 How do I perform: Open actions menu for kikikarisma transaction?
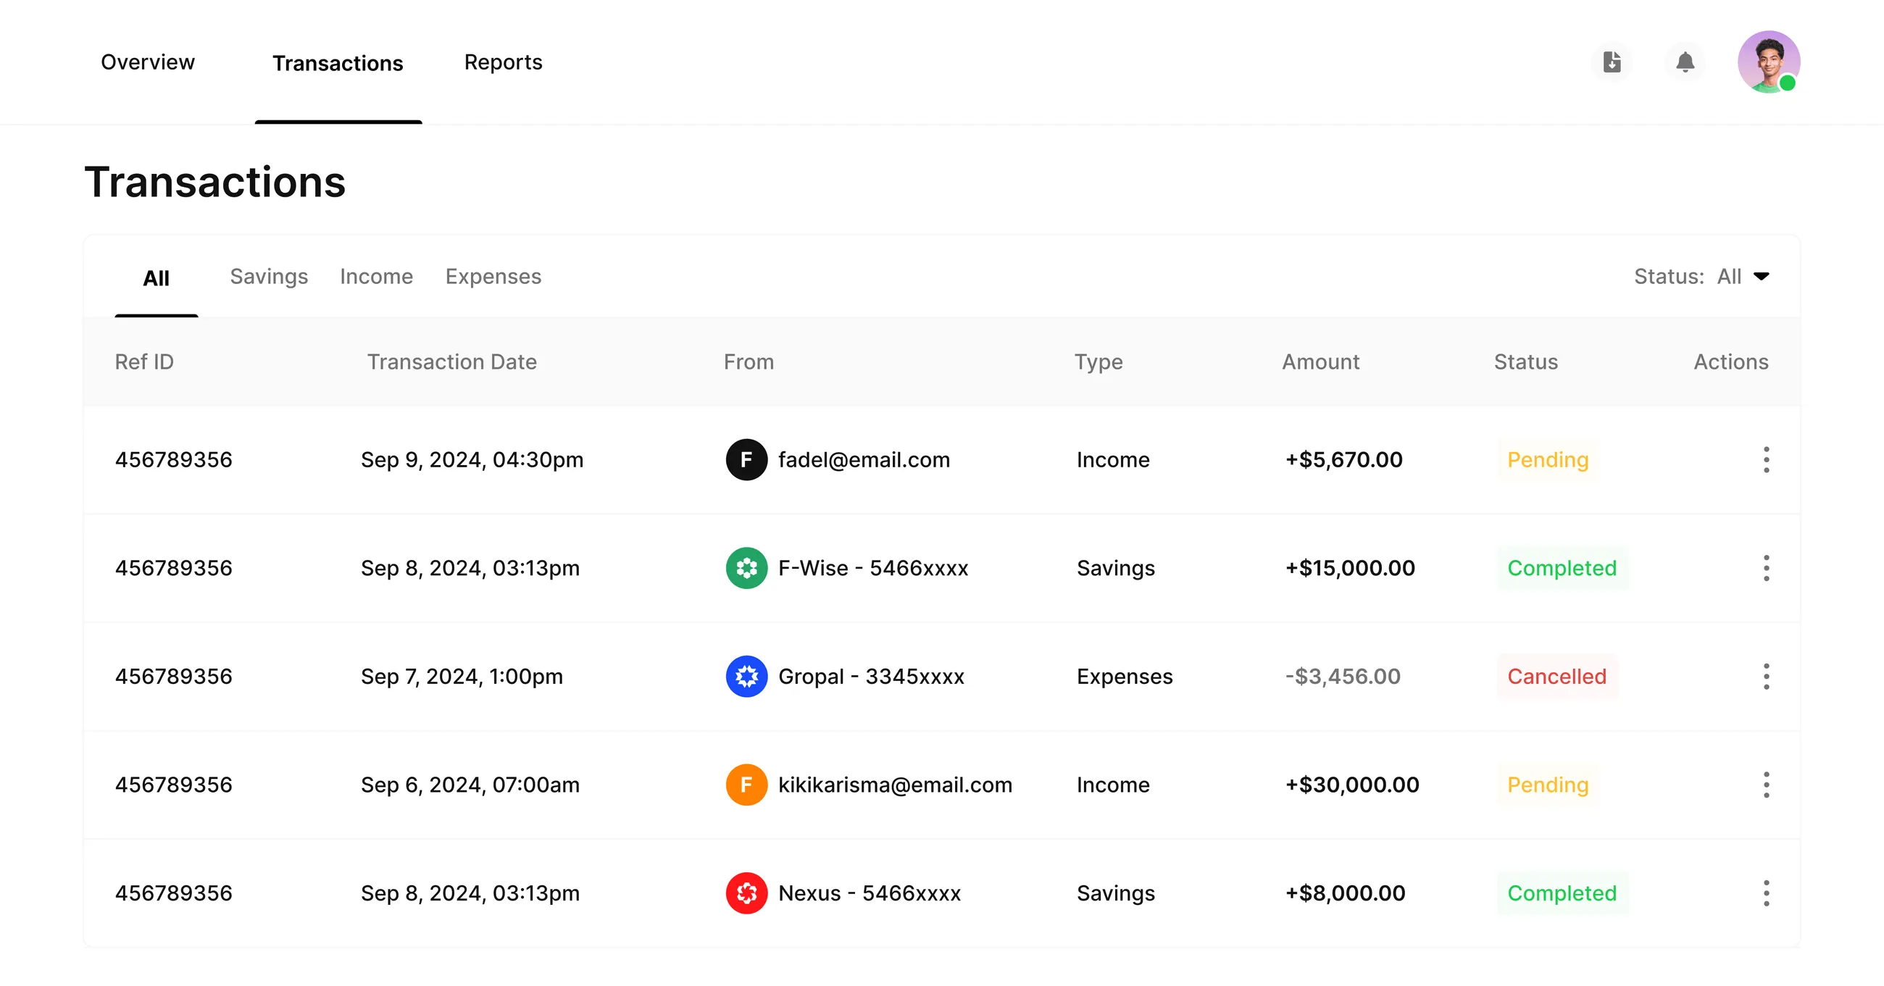(1765, 785)
